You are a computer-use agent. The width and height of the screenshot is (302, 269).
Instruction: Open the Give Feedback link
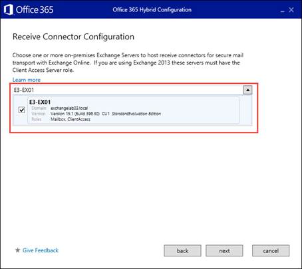coord(41,250)
